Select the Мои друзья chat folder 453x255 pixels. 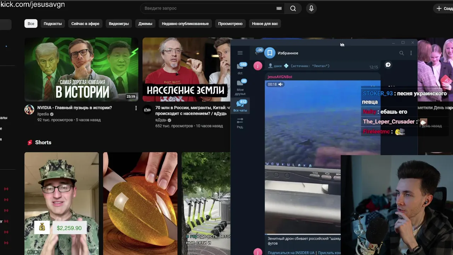pyautogui.click(x=240, y=87)
